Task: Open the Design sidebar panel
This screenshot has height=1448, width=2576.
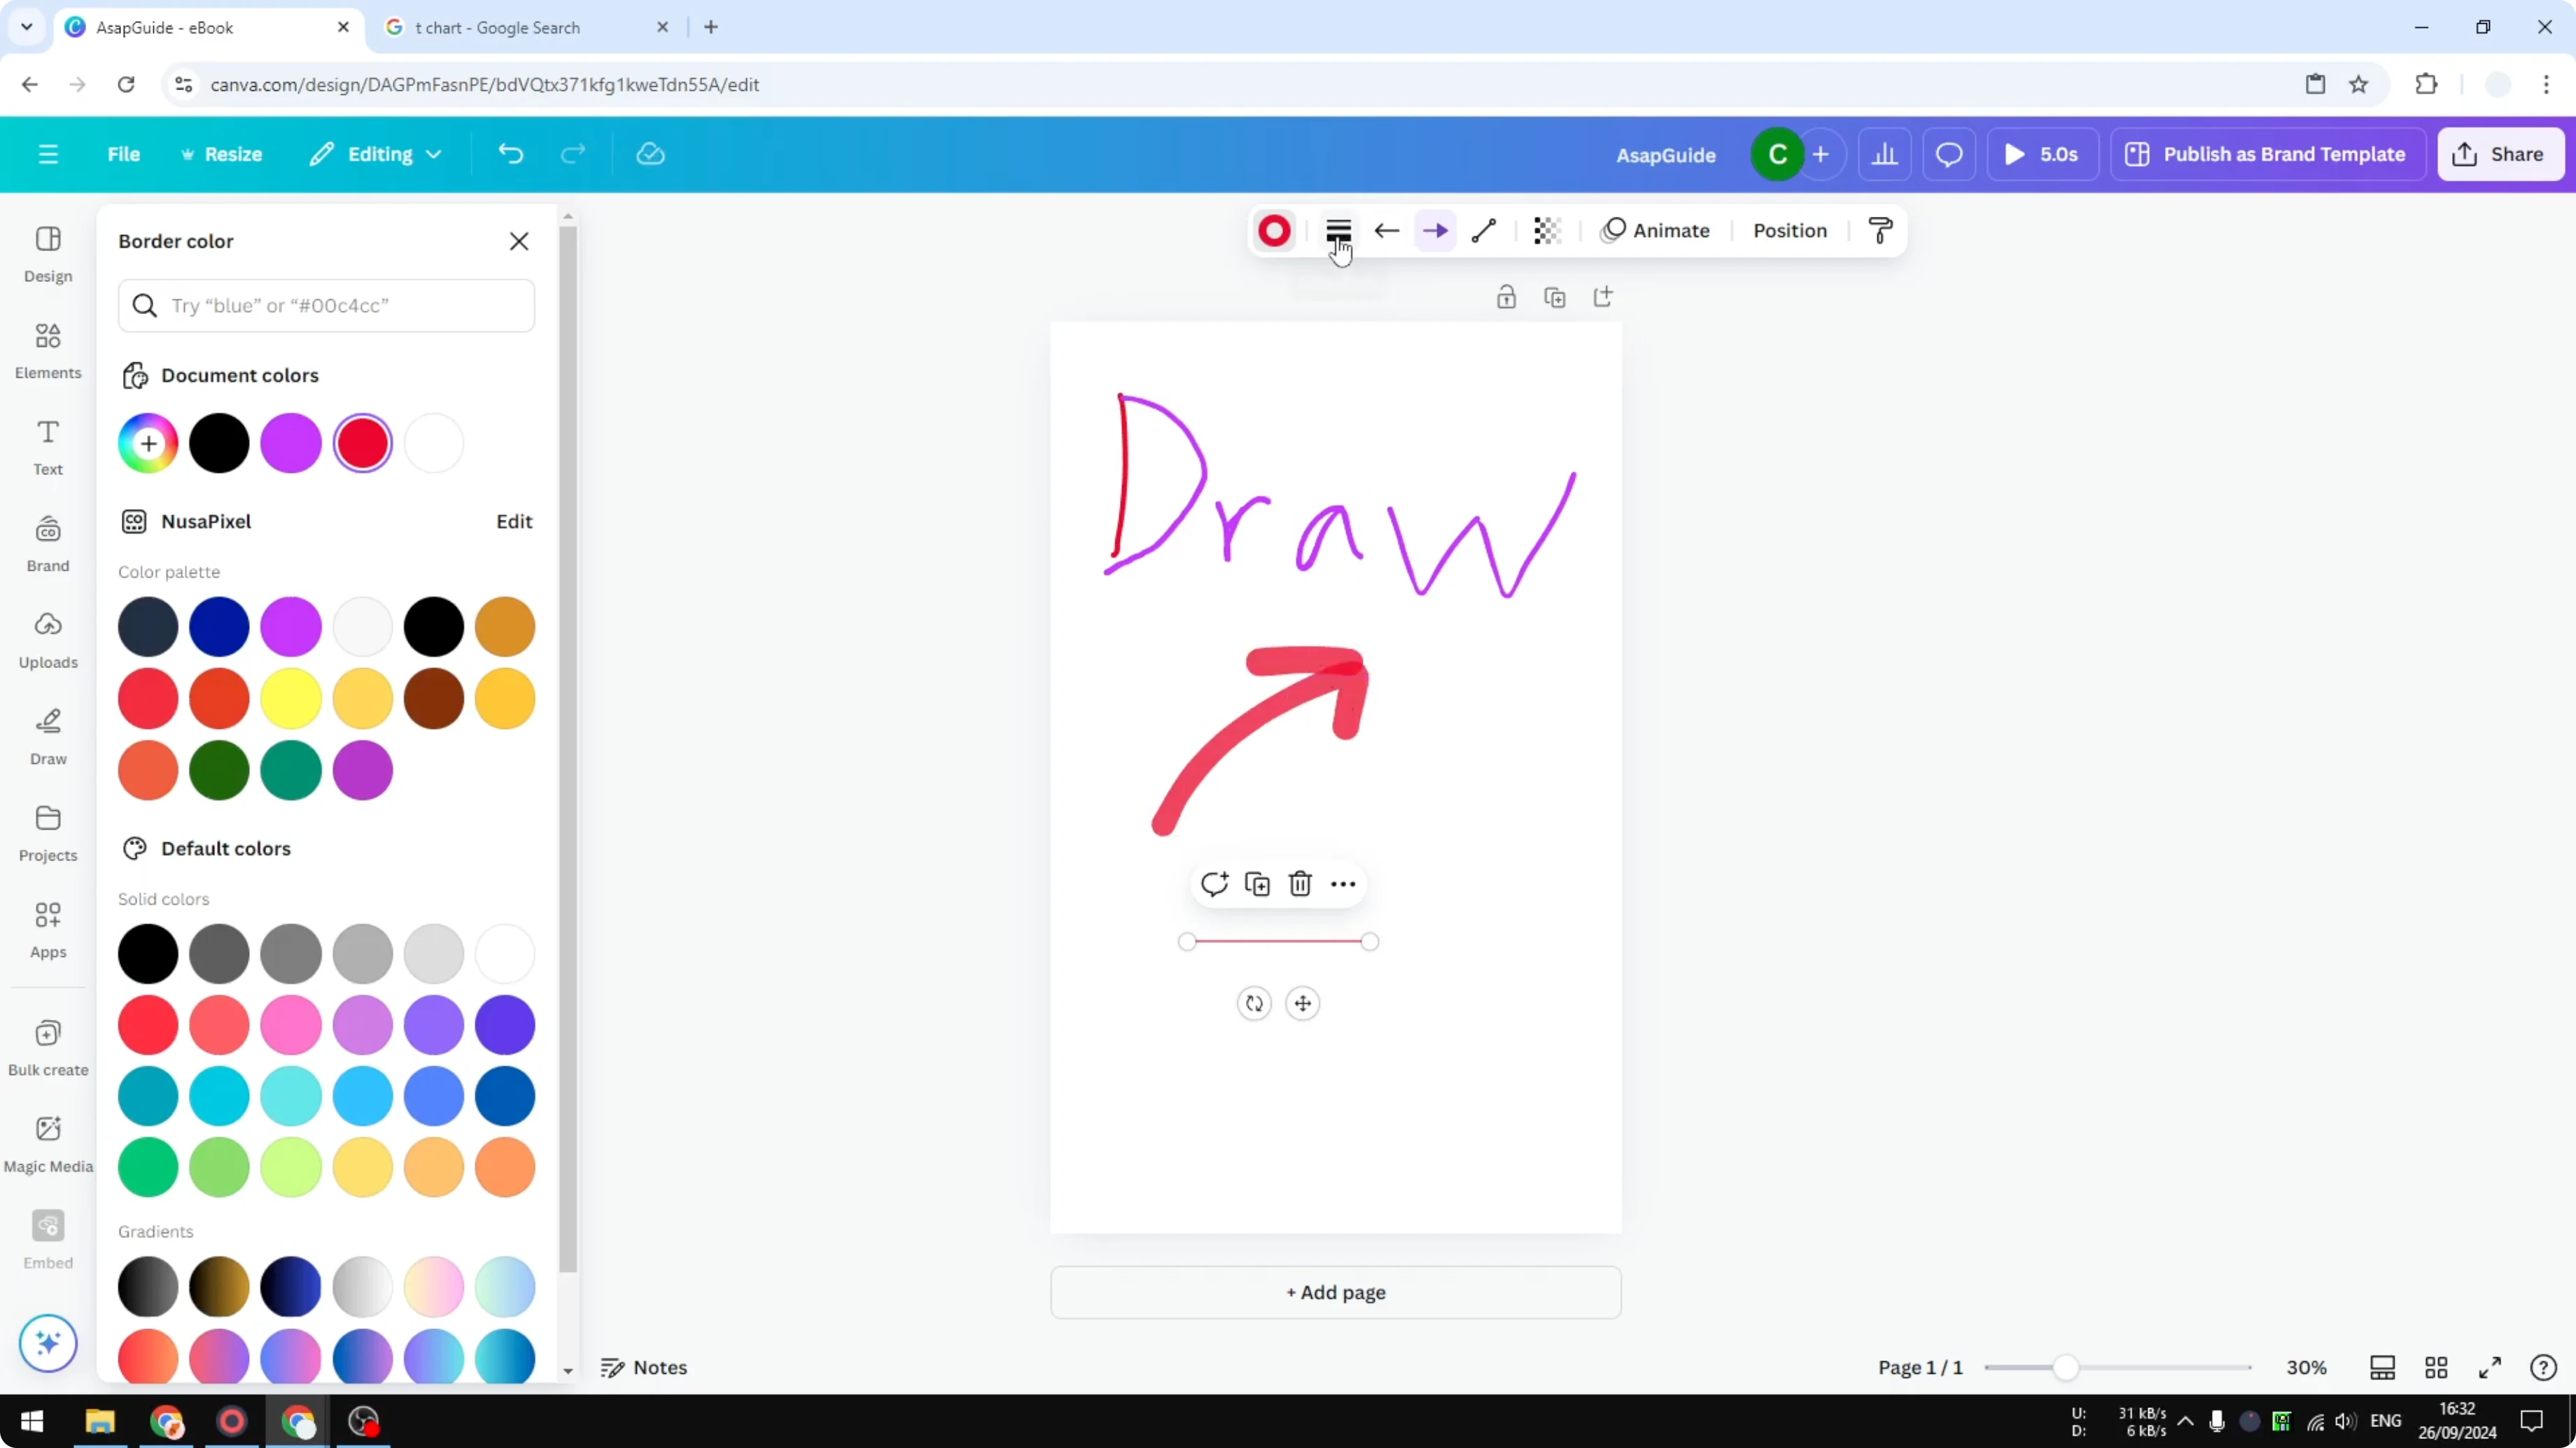Action: pyautogui.click(x=48, y=254)
